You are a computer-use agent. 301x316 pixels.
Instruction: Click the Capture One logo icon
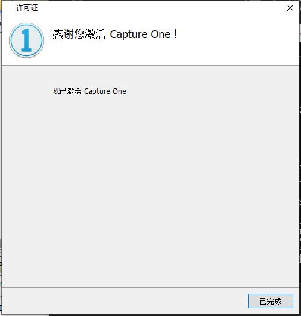point(26,40)
